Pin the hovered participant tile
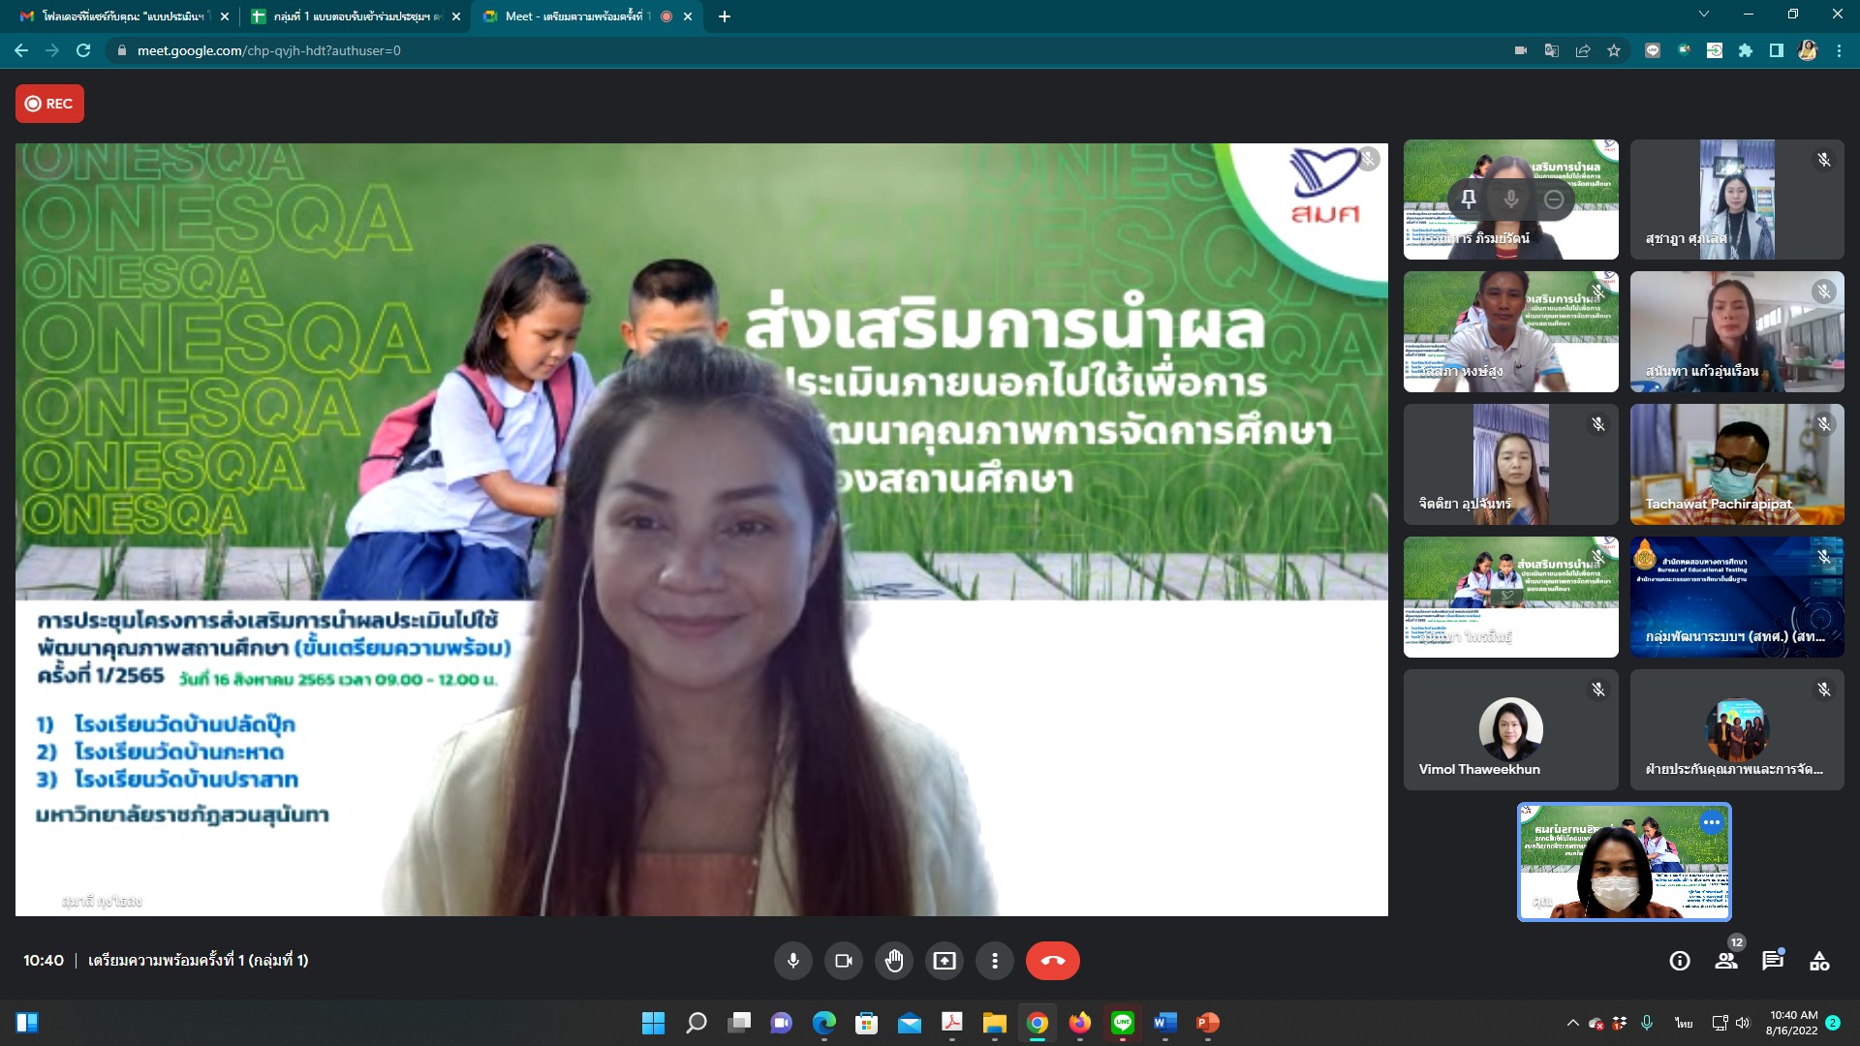 click(1469, 200)
